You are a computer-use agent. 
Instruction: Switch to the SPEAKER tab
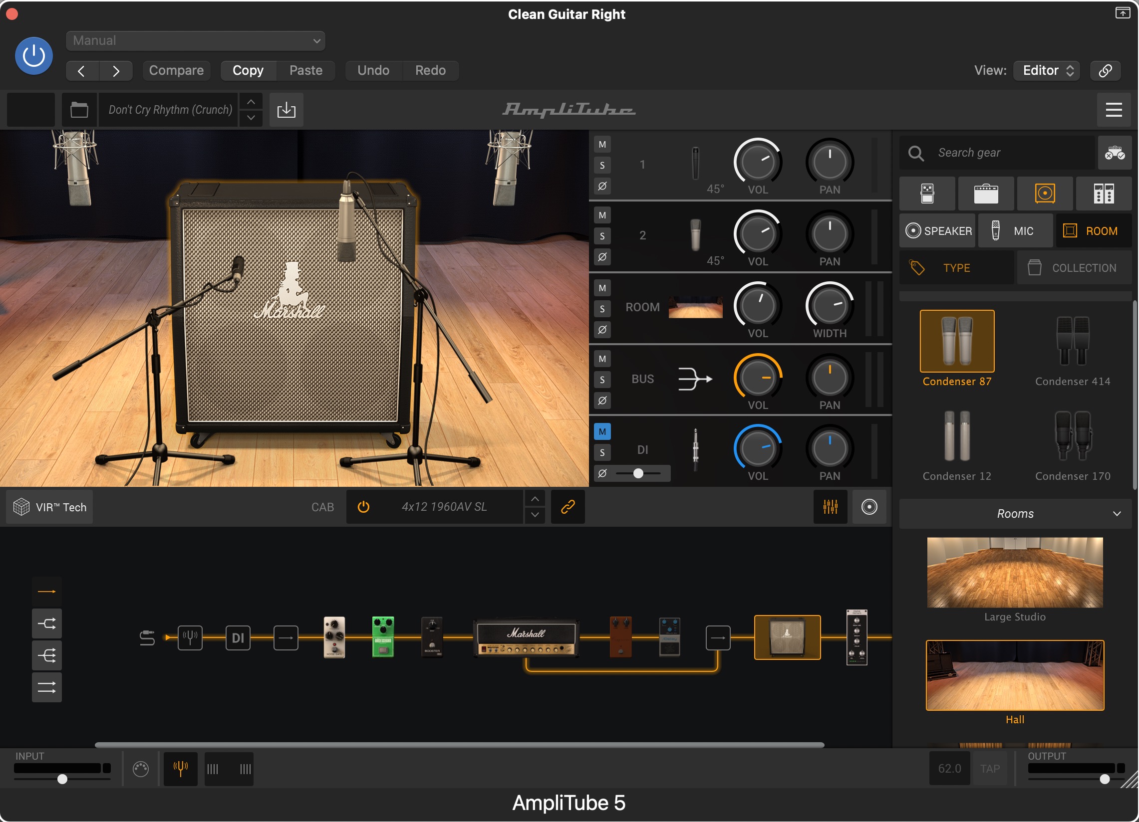[938, 231]
